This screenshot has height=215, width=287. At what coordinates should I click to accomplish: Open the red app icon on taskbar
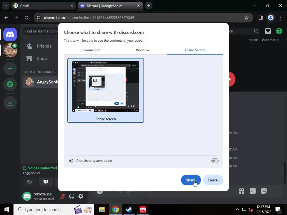tap(143, 209)
